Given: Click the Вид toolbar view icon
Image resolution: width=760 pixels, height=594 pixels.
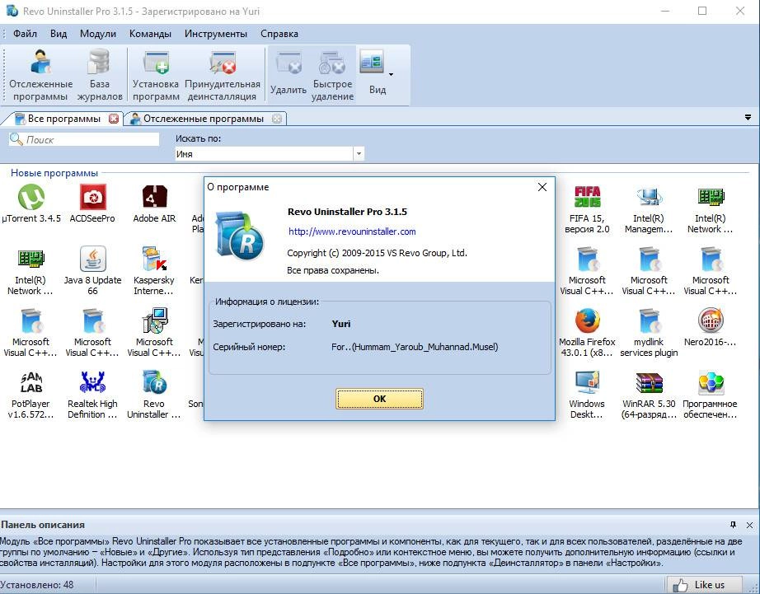Looking at the screenshot, I should [x=373, y=63].
